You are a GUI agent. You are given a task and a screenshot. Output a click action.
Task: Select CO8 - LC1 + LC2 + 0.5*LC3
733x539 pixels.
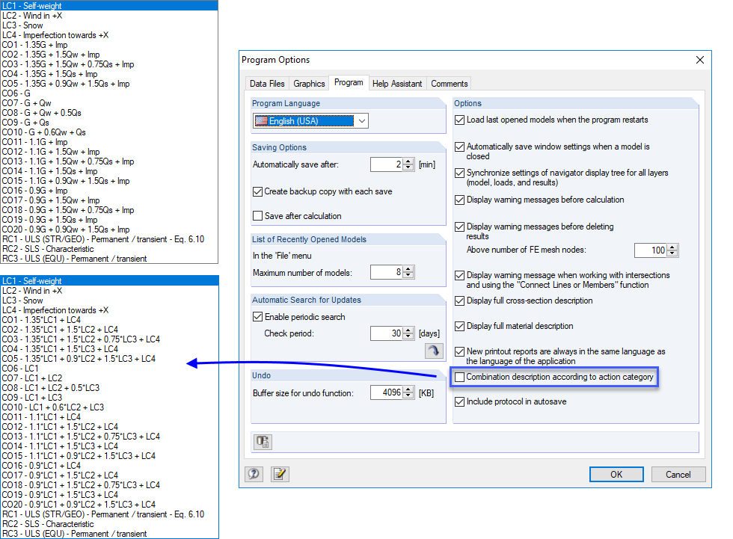(109, 388)
